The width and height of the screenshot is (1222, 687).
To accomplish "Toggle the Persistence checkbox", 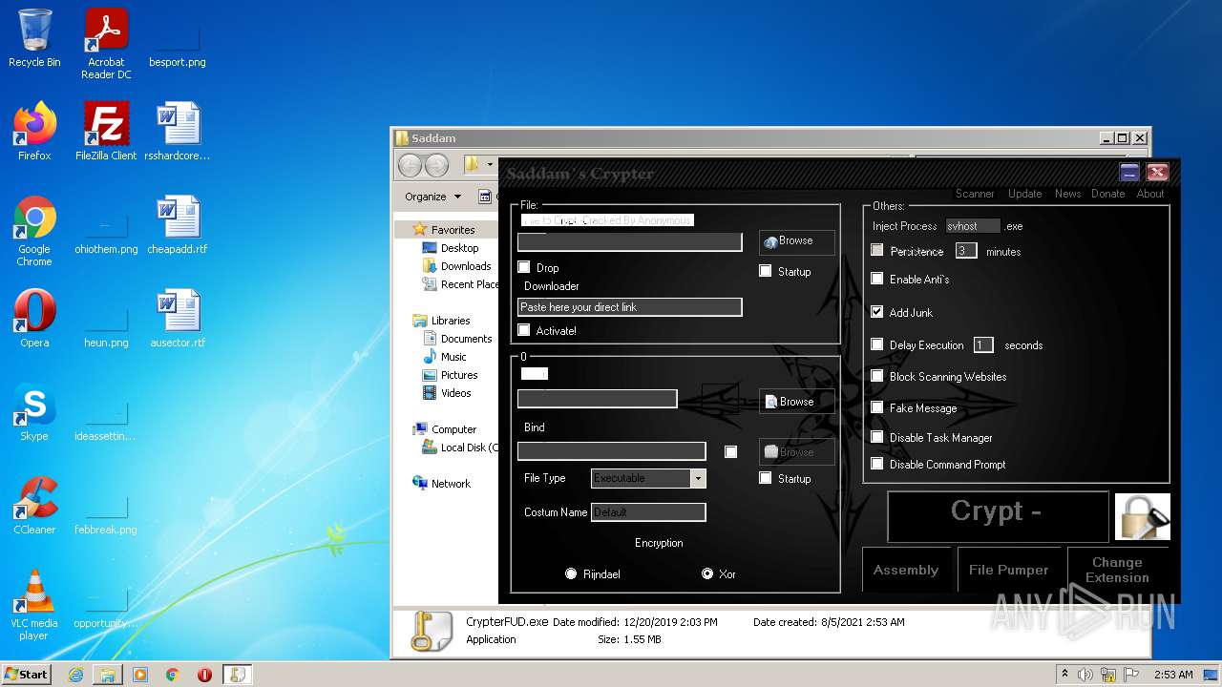I will pos(877,250).
